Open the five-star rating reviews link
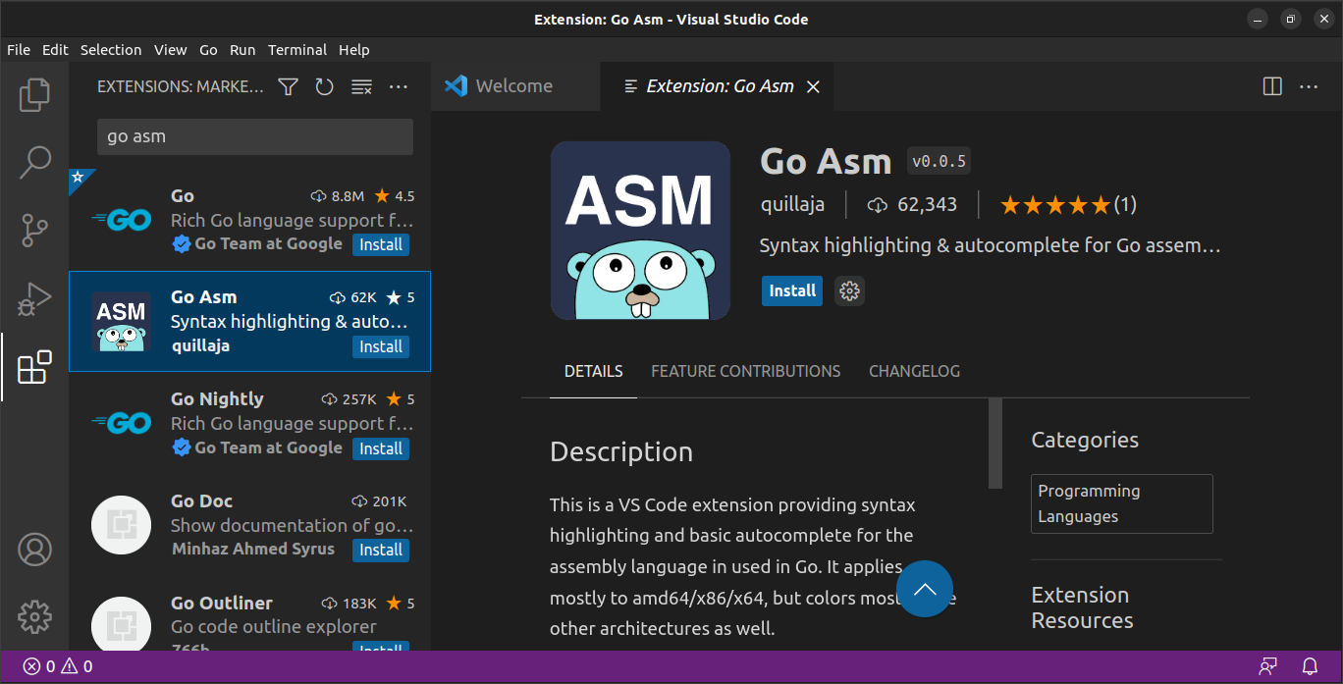 [1068, 204]
